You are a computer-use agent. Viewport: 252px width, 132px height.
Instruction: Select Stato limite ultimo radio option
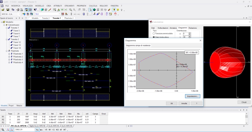pos(154,37)
